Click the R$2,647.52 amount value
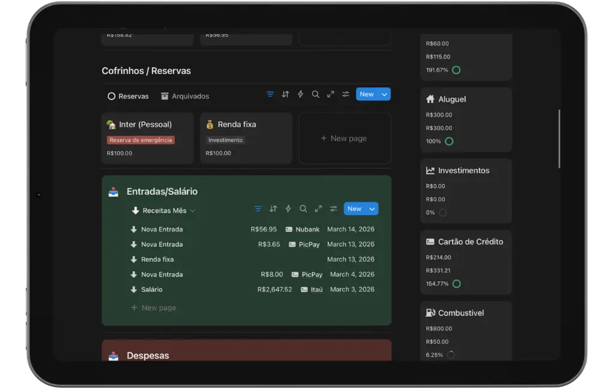 (x=275, y=289)
